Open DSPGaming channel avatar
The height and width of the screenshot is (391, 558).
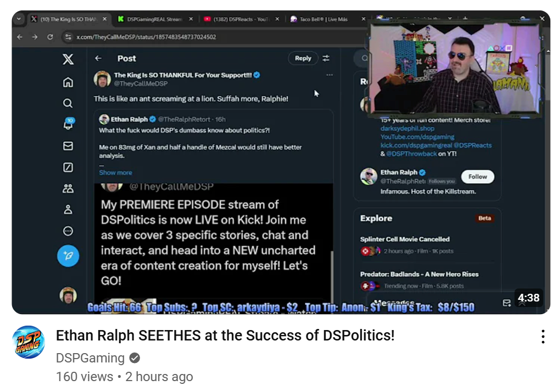click(x=29, y=342)
